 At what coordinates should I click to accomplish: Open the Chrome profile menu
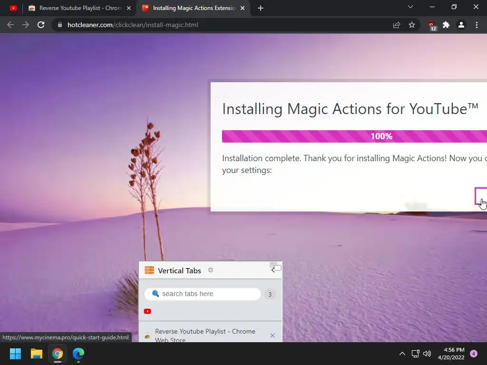pos(461,25)
